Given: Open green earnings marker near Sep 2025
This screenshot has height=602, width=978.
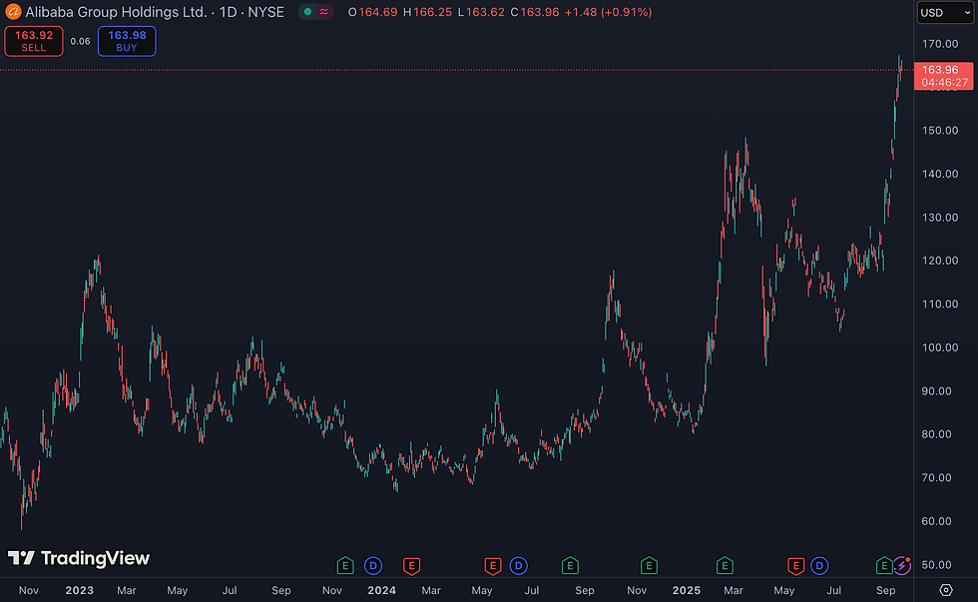Looking at the screenshot, I should [x=884, y=566].
